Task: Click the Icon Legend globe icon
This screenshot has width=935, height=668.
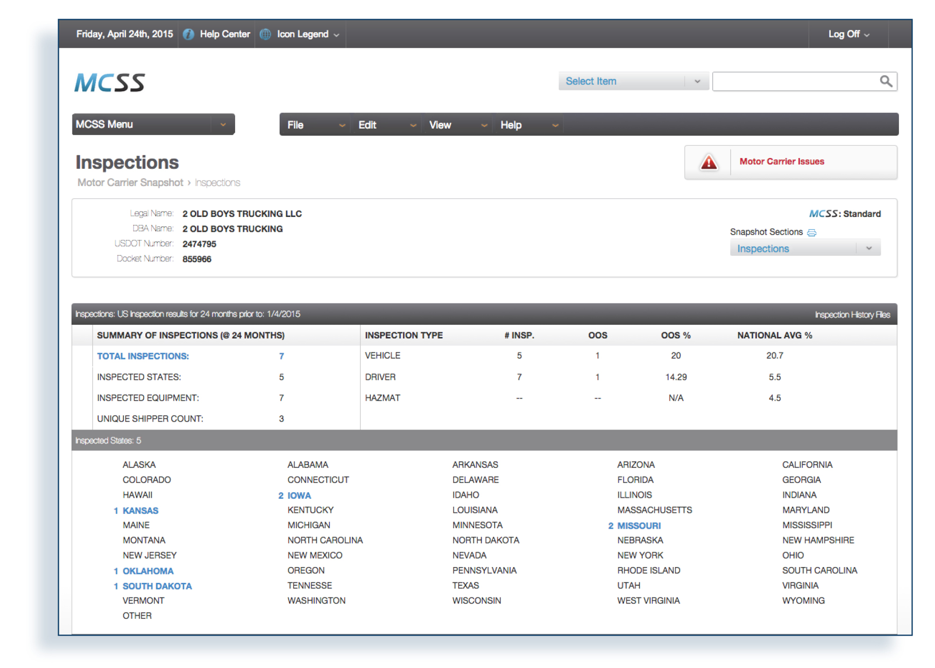Action: (266, 34)
